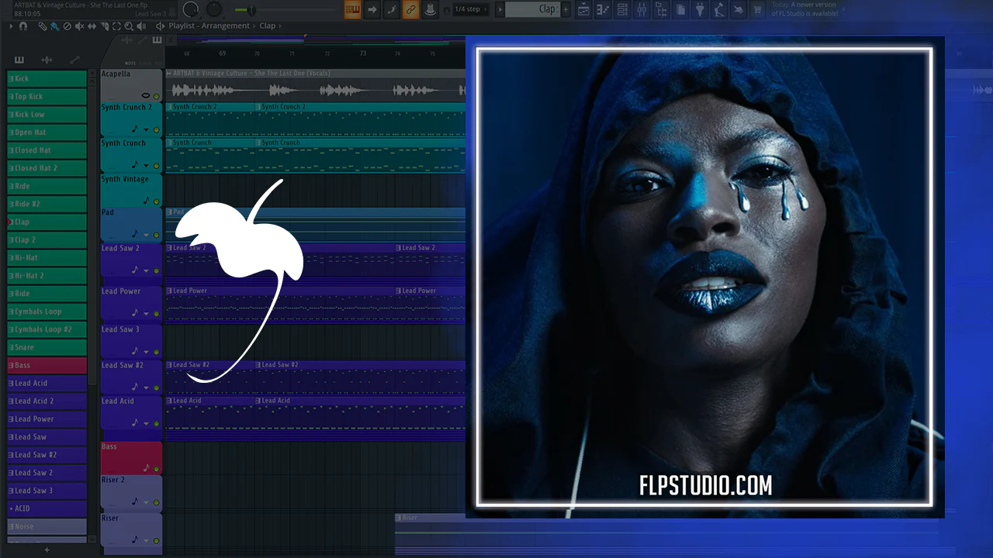The height and width of the screenshot is (558, 993).
Task: Expand Synth Crunch 2 track dropdown arrow
Action: pyautogui.click(x=146, y=130)
